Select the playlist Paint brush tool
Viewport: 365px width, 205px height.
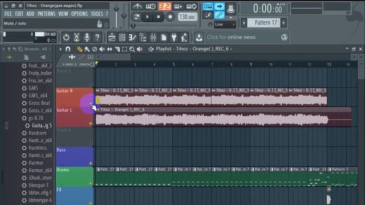tap(87, 49)
